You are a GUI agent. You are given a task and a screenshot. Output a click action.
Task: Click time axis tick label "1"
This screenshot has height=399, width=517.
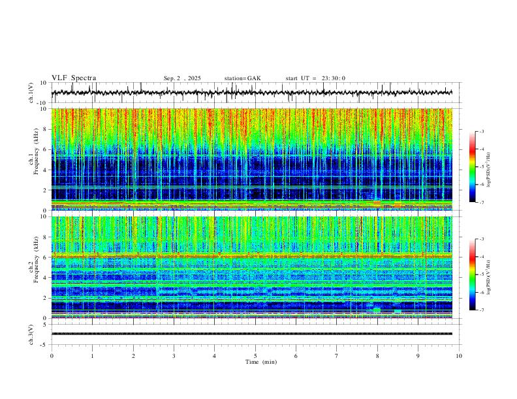point(92,356)
